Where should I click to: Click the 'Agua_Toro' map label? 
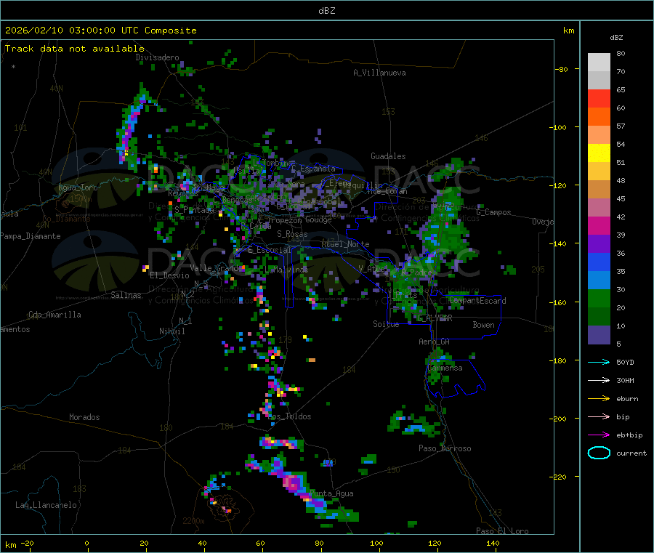pyautogui.click(x=78, y=187)
